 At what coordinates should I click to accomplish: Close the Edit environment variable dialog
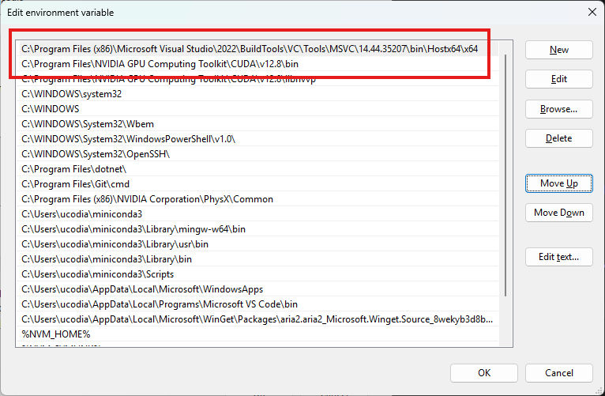coord(592,13)
